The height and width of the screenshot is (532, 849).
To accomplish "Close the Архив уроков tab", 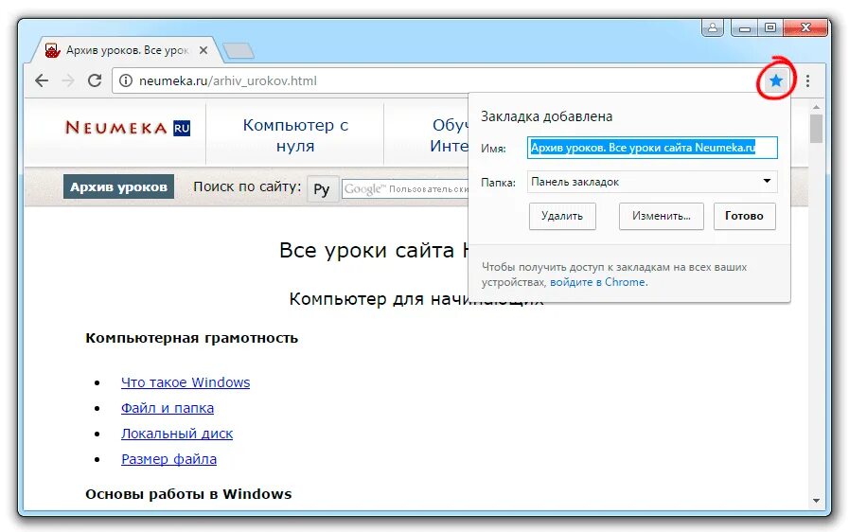I will tap(203, 50).
